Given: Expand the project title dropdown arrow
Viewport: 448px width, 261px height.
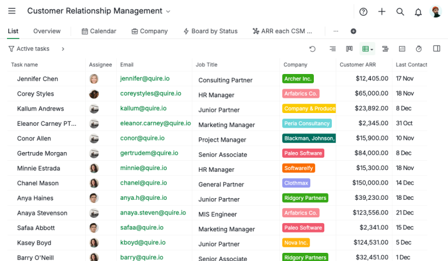Looking at the screenshot, I should coord(168,12).
